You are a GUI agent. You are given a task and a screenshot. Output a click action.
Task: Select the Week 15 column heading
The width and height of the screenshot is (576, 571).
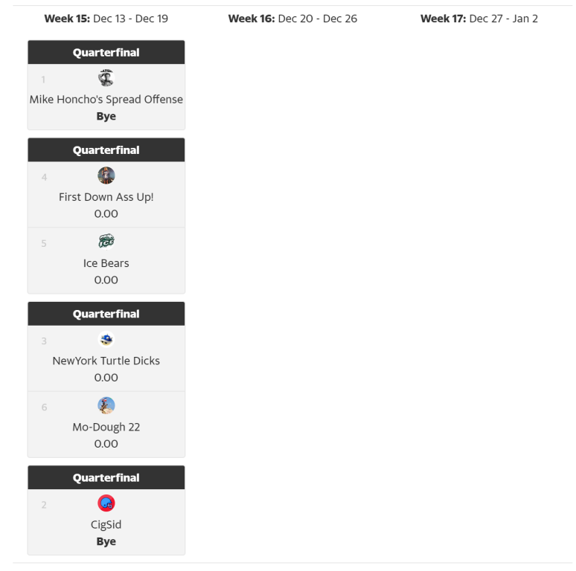(x=106, y=19)
